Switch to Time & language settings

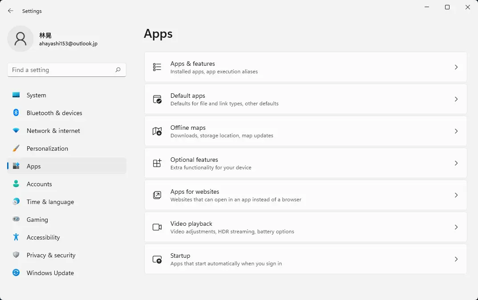coord(50,202)
